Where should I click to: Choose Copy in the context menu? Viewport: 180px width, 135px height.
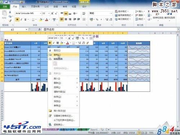point(63,55)
